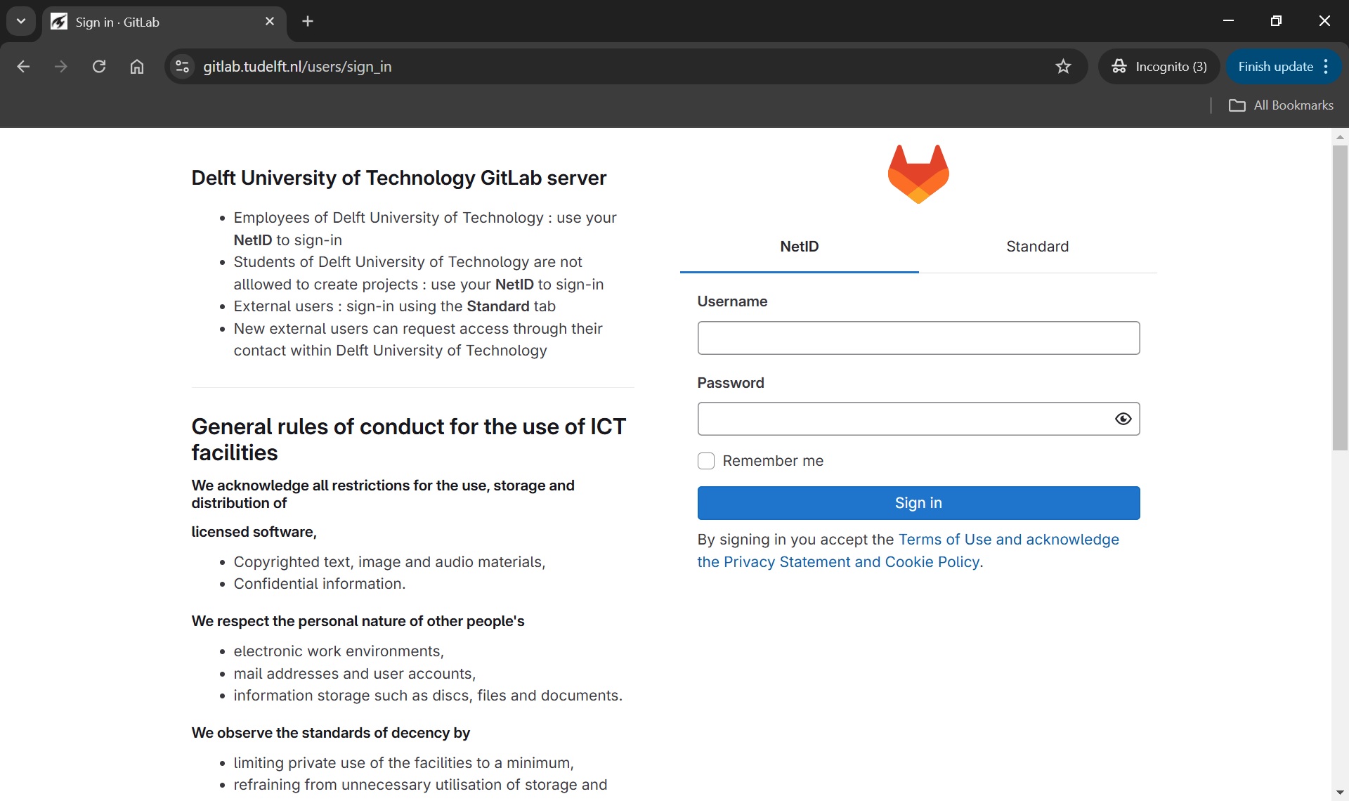Open the Terms of Use and Privacy Statement link
Image resolution: width=1349 pixels, height=801 pixels.
[x=908, y=551]
